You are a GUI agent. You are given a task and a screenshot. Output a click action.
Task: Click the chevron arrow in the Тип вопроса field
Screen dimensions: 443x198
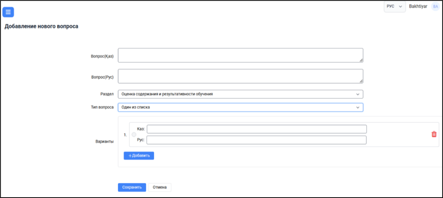(358, 107)
